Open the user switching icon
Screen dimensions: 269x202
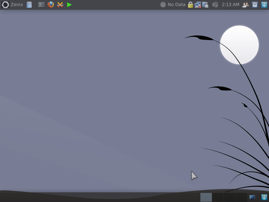point(245,5)
